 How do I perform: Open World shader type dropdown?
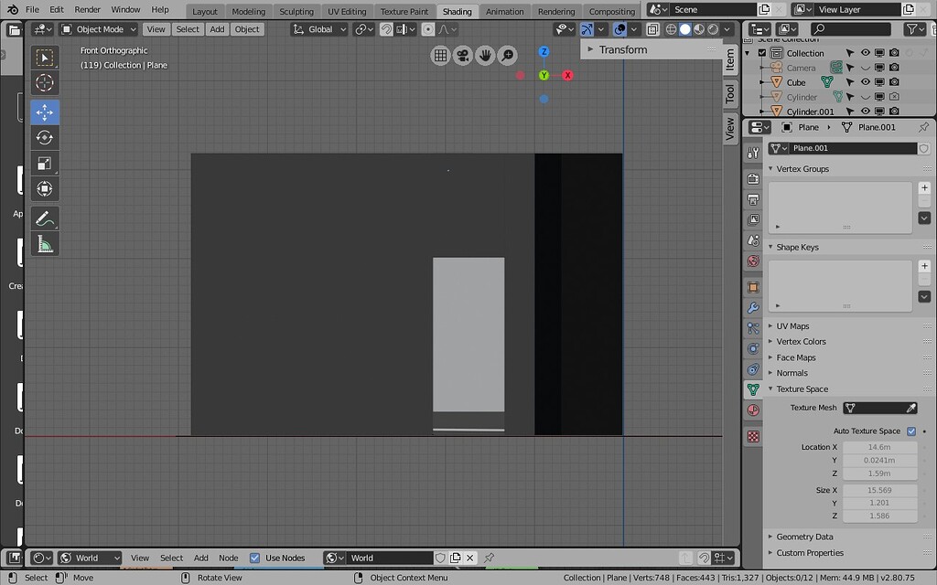click(x=90, y=558)
